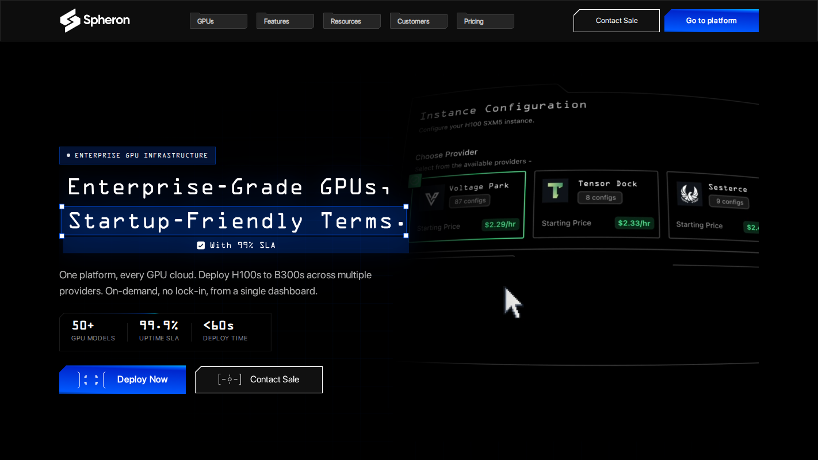Click the $2.29/hr price tag
The width and height of the screenshot is (818, 460).
[x=501, y=225]
